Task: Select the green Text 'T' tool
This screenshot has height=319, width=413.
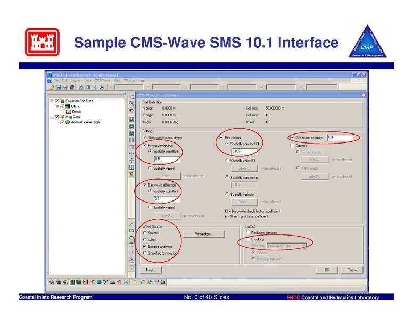Action: (131, 245)
